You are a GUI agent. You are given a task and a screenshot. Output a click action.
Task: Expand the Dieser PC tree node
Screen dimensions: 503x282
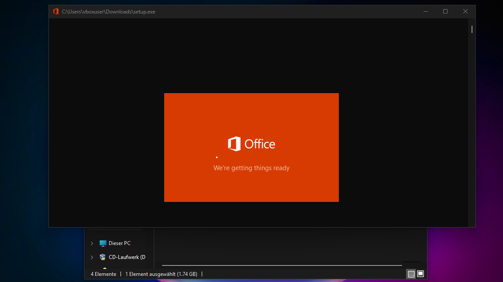92,243
